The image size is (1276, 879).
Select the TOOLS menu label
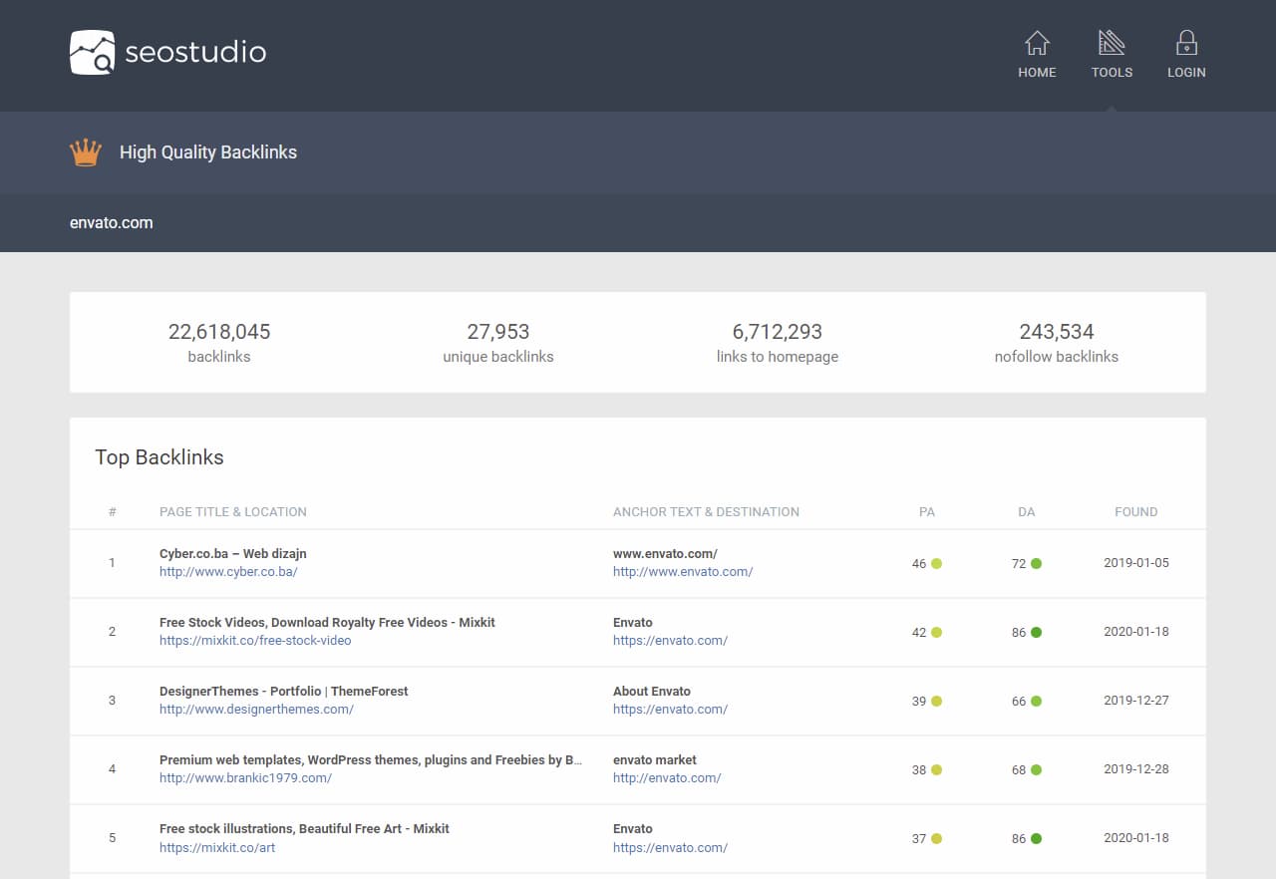click(1112, 72)
